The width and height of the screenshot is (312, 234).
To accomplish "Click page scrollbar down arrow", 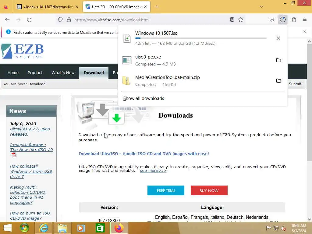I will [x=309, y=219].
